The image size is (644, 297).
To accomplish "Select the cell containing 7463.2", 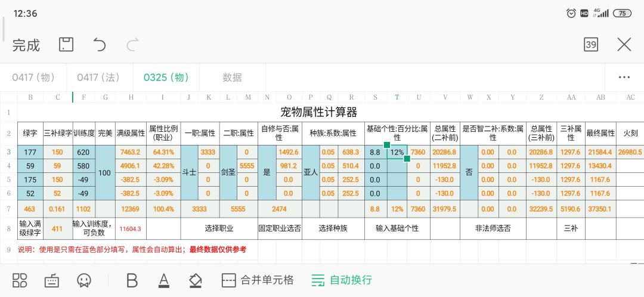I will point(131,152).
